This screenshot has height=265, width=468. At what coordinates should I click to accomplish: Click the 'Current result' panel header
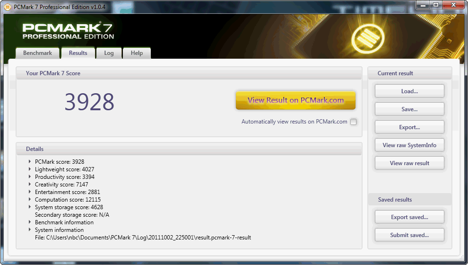[x=410, y=73]
